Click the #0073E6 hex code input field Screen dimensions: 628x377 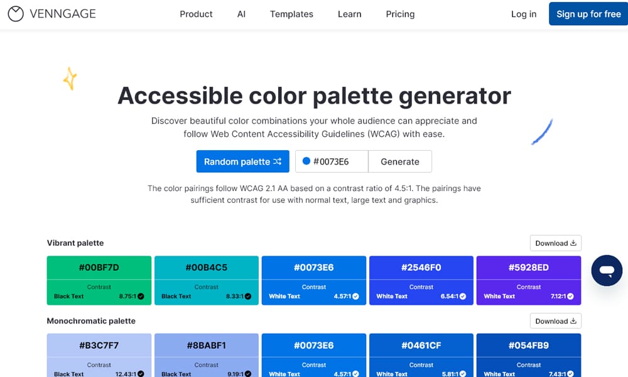[x=330, y=161]
